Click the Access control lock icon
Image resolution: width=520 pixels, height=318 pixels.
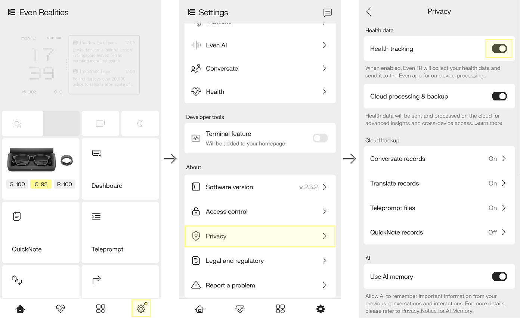click(196, 212)
